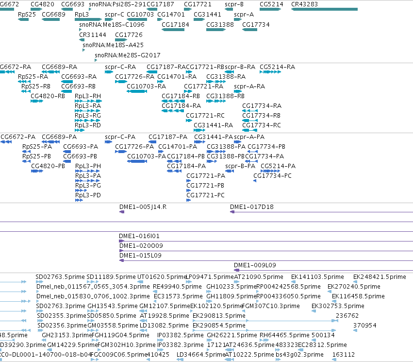Click transcript scpr-A-RA label
Screen dimensions: 413x362
249,86
